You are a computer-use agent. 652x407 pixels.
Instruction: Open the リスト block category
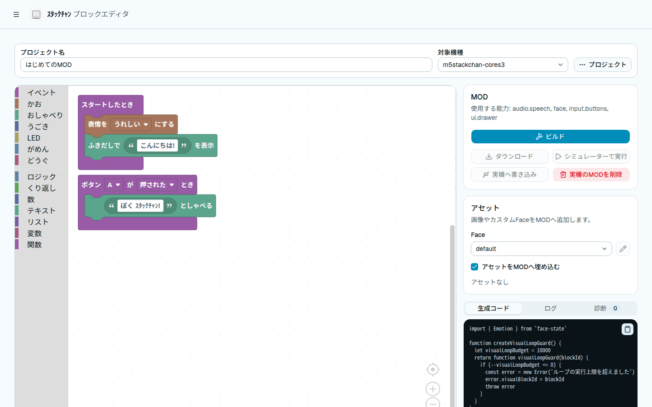coord(41,222)
